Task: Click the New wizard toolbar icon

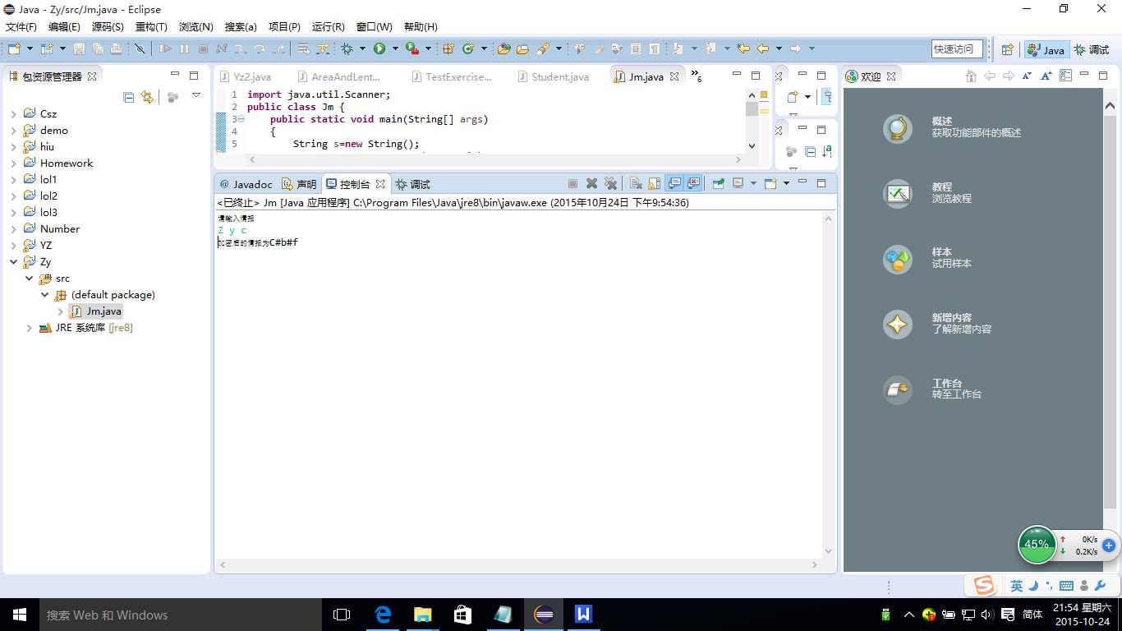Action: coord(14,49)
